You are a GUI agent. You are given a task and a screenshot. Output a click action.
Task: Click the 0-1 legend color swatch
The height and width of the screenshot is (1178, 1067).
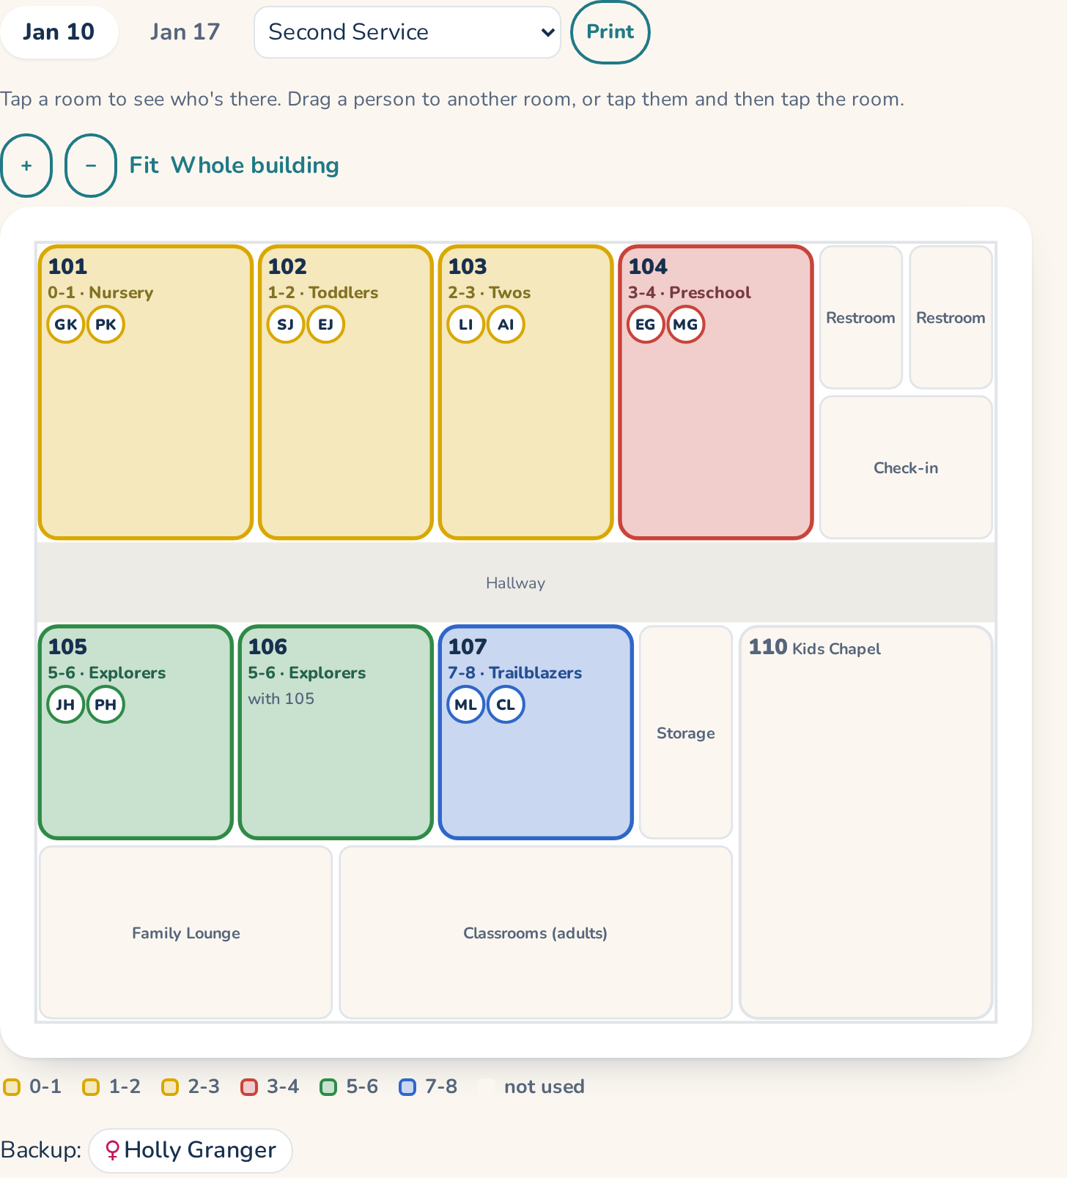pyautogui.click(x=12, y=1087)
